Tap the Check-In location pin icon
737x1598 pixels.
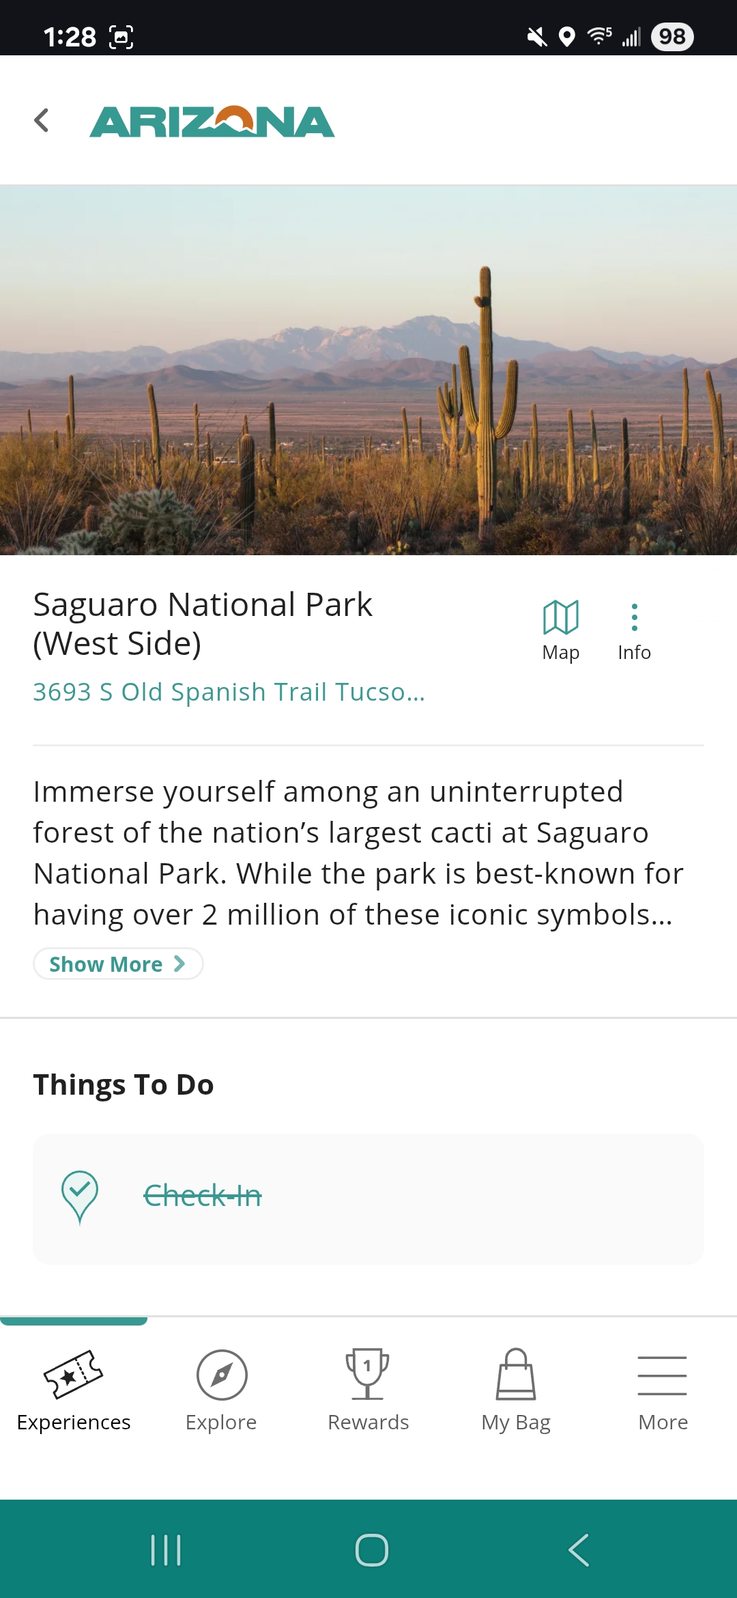(80, 1196)
